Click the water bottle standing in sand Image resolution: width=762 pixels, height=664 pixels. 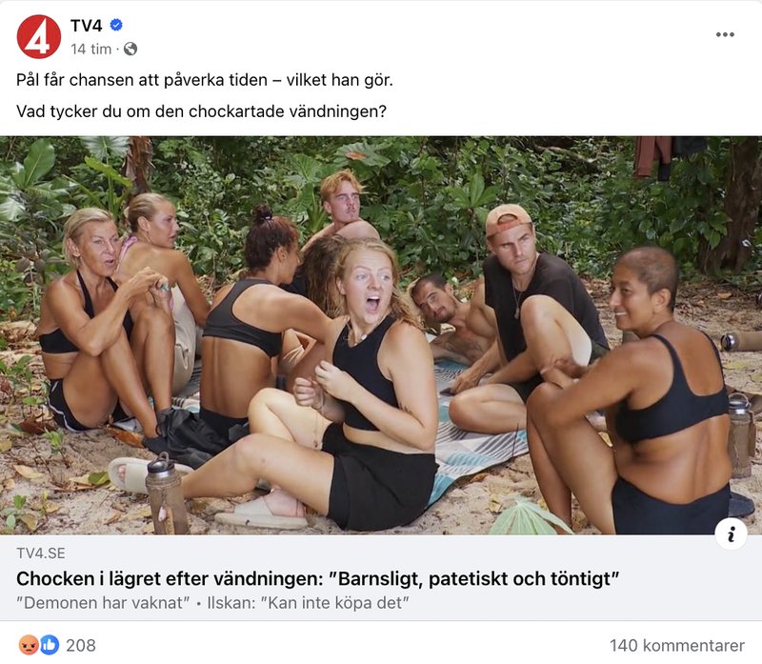[166, 493]
